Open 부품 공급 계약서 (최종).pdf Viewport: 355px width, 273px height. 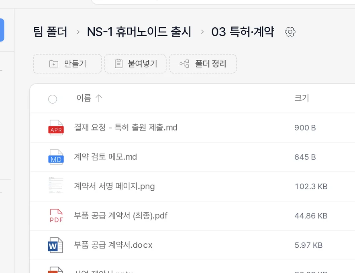120,216
